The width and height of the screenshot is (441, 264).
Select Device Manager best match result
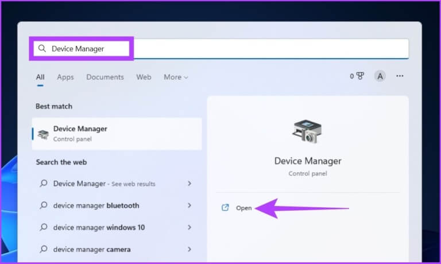tap(117, 134)
